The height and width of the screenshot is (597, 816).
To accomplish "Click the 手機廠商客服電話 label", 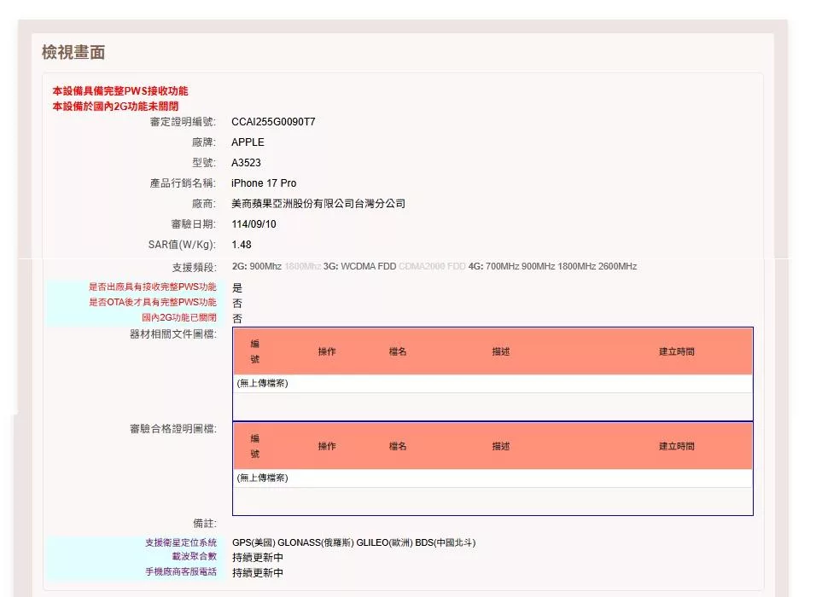I will [x=181, y=571].
